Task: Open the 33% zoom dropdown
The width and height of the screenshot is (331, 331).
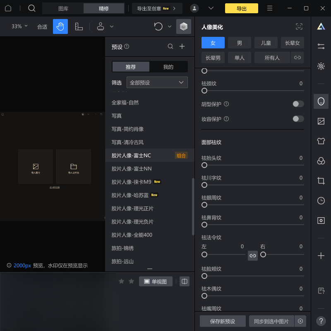Action: pyautogui.click(x=19, y=26)
